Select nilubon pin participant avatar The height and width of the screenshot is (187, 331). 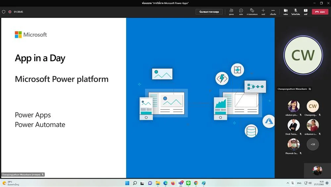point(293,106)
